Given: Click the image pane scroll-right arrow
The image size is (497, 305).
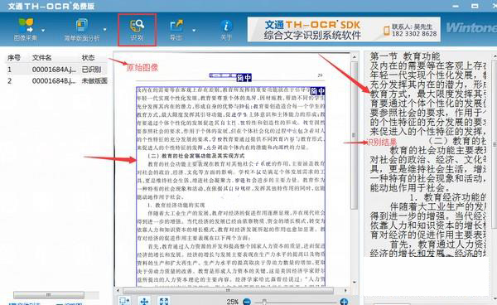Looking at the screenshot, I should [x=345, y=290].
